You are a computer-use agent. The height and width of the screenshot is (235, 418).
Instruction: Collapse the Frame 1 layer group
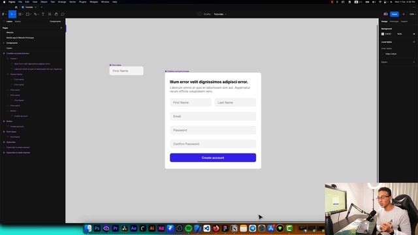pyautogui.click(x=8, y=59)
